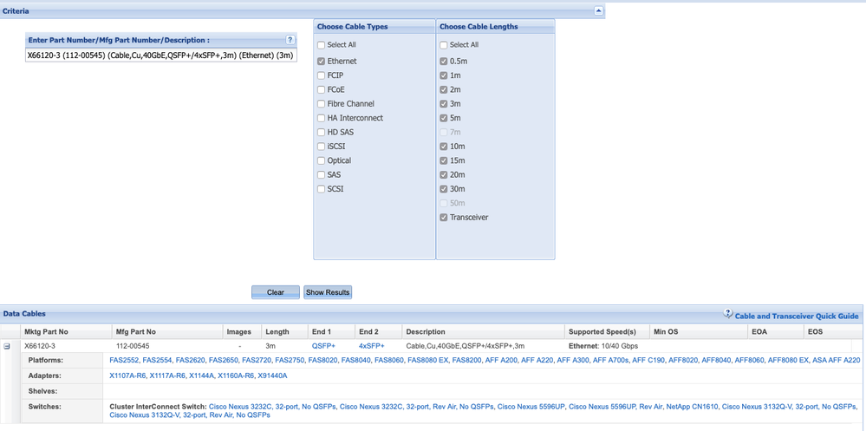
Task: Uncheck the 3m cable length
Action: click(x=444, y=104)
